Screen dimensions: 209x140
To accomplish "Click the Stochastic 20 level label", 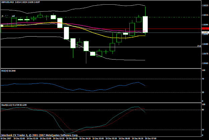I will 203,130.
